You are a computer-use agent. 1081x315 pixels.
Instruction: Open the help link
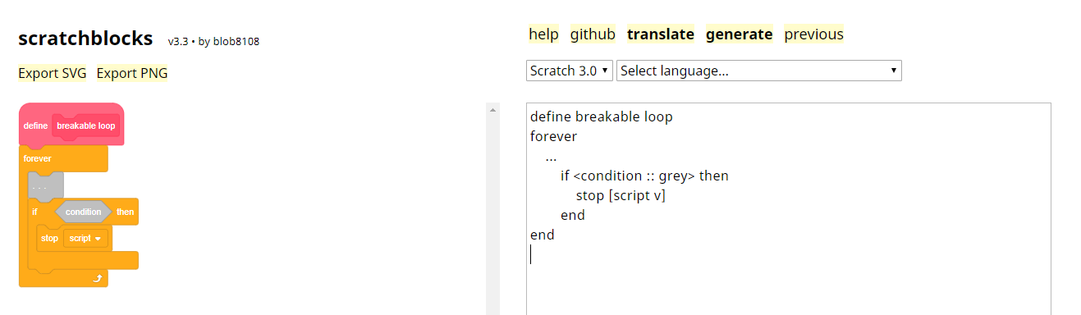click(x=543, y=34)
